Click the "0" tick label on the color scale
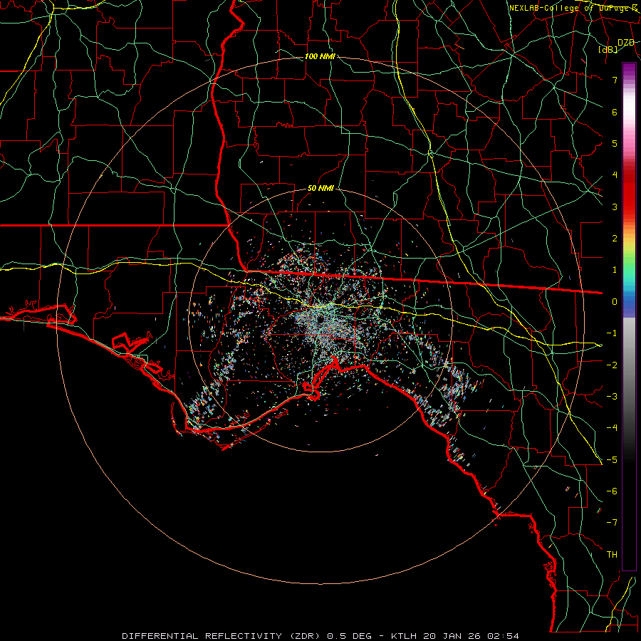 click(x=615, y=302)
